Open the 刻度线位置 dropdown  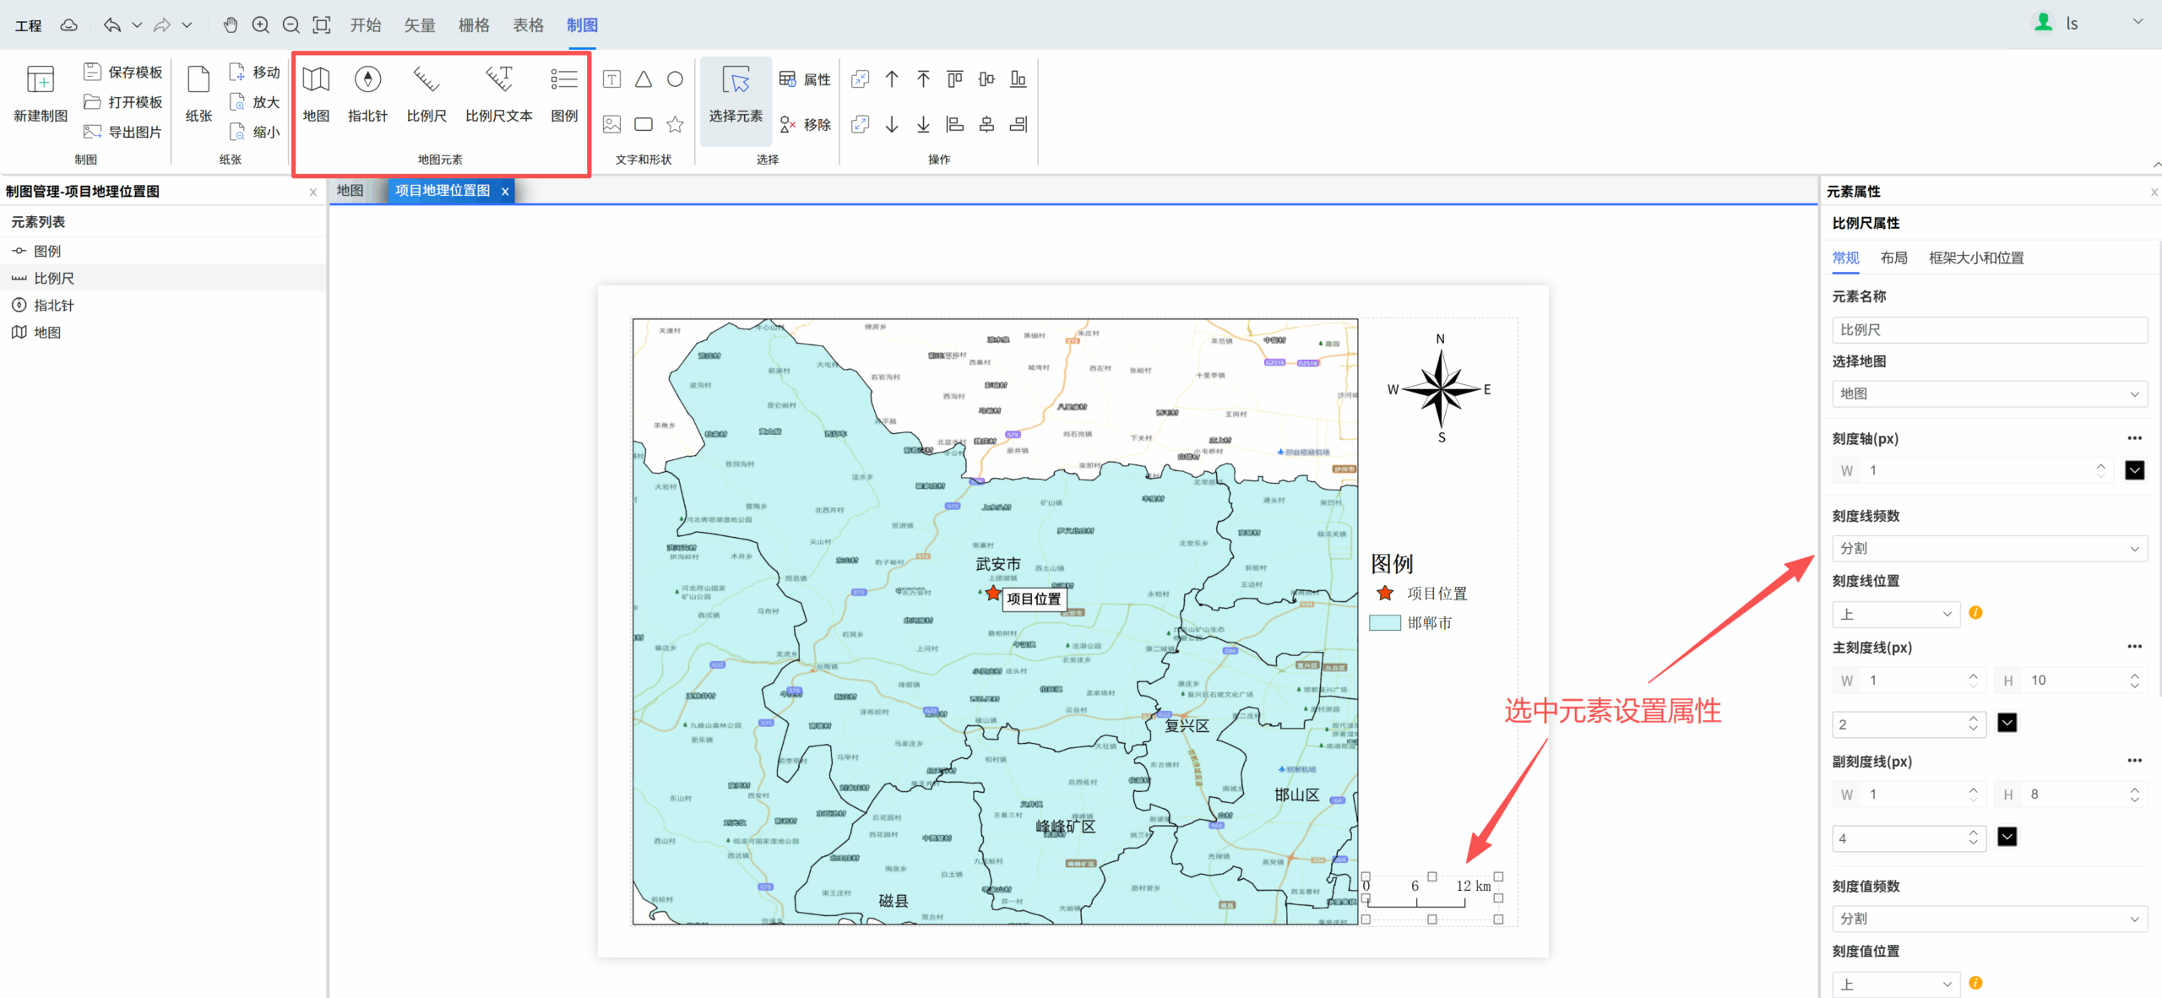coord(1895,614)
